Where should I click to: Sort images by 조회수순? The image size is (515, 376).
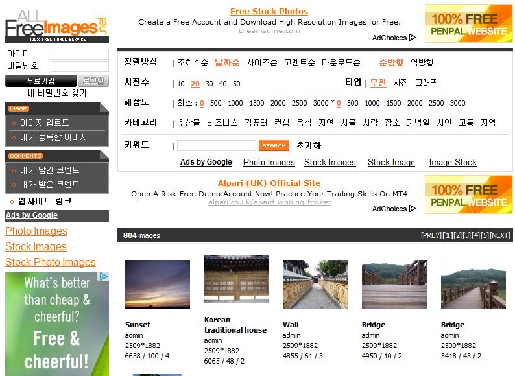point(193,63)
